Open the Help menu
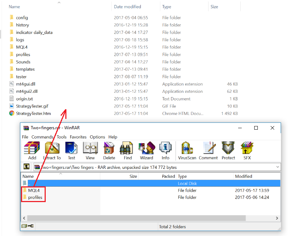 click(x=113, y=137)
